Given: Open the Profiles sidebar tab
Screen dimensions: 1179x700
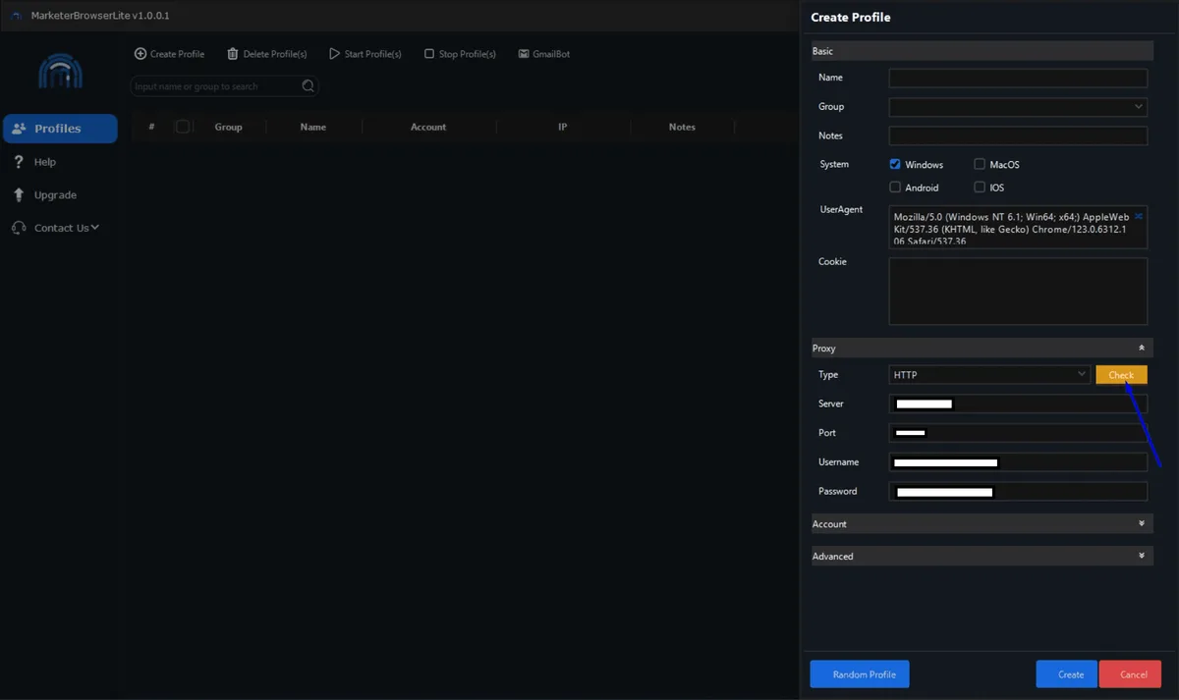Looking at the screenshot, I should (60, 129).
